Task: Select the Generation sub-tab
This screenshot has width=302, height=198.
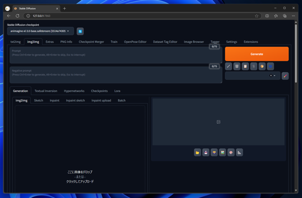Action: (x=20, y=91)
